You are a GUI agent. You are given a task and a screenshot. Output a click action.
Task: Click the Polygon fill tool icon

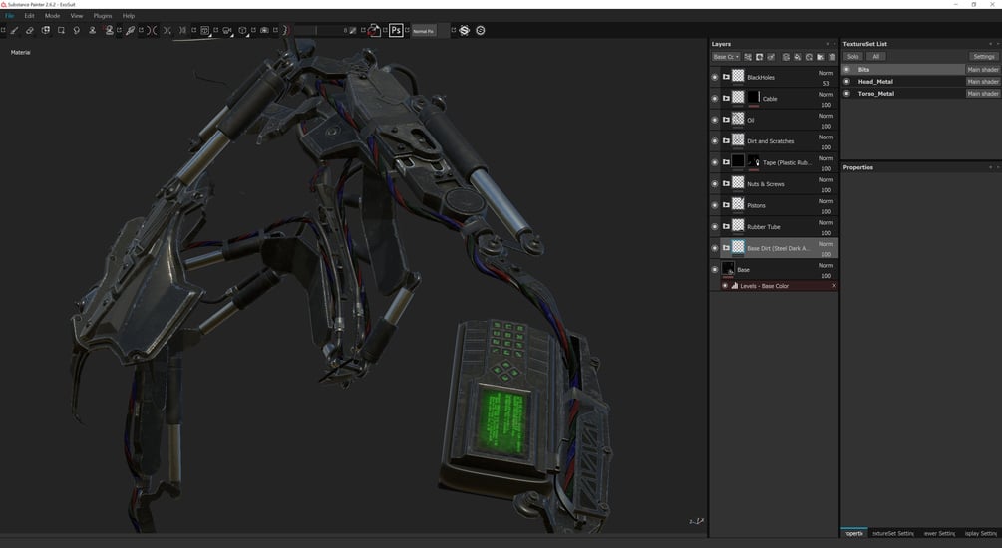[61, 31]
